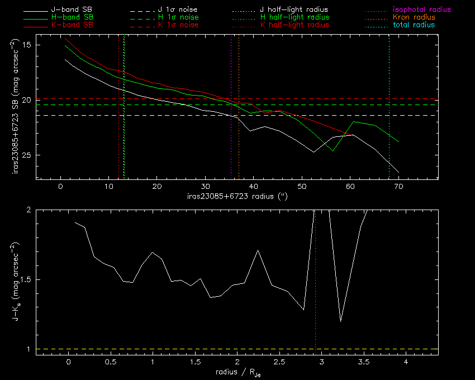The width and height of the screenshot is (475, 380).
Task: Click the magenta isophotal radius legend label
Action: (422, 9)
